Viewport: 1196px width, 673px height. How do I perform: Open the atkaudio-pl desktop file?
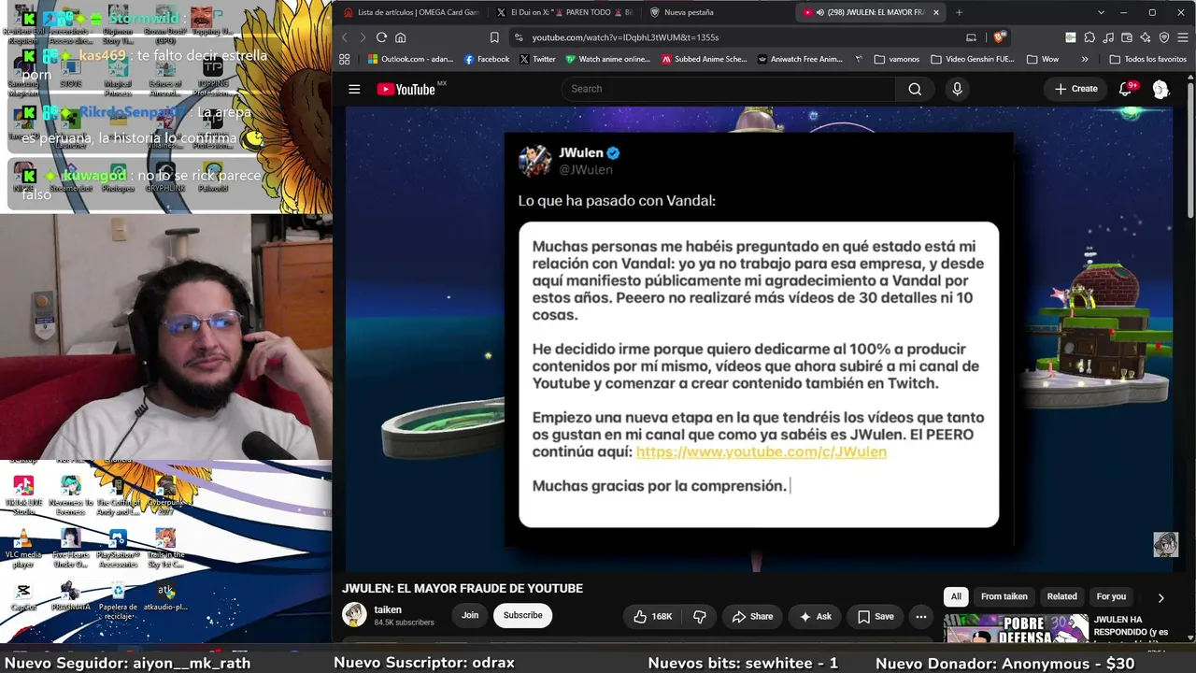tap(165, 596)
